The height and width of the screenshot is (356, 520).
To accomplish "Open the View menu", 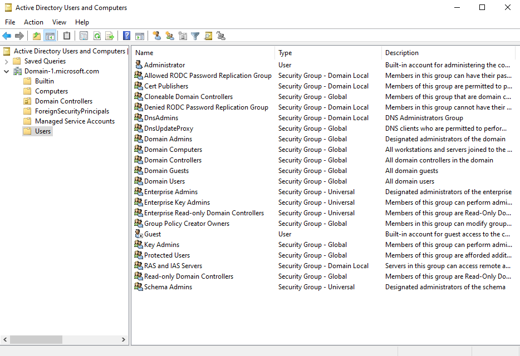I will 59,22.
